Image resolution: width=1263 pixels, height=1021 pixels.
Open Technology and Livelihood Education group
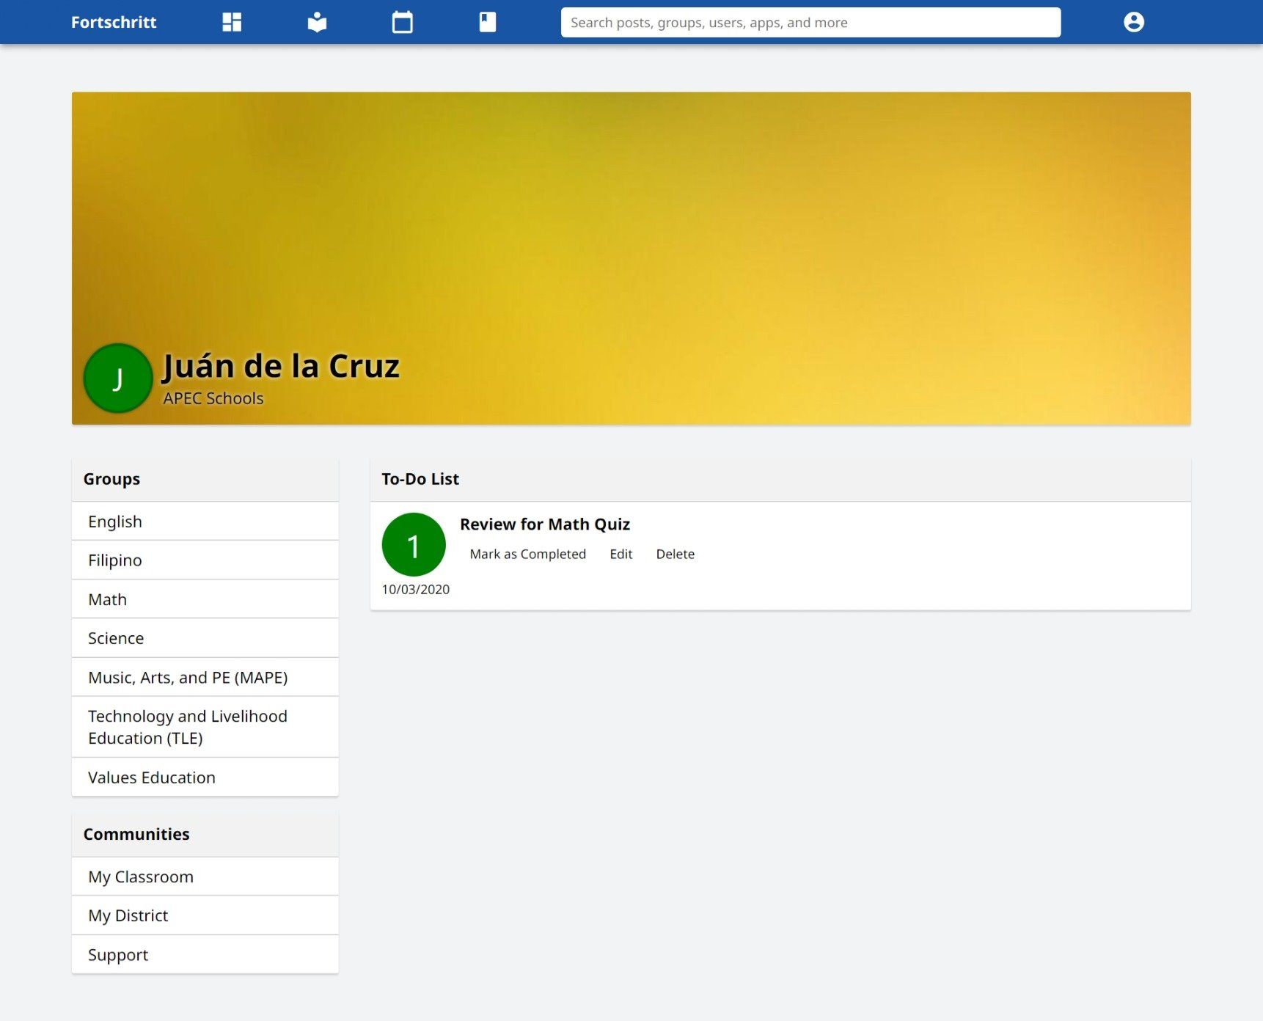(188, 727)
